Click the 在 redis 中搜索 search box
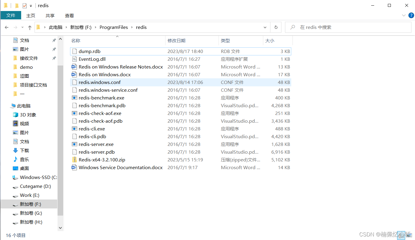 click(x=348, y=27)
